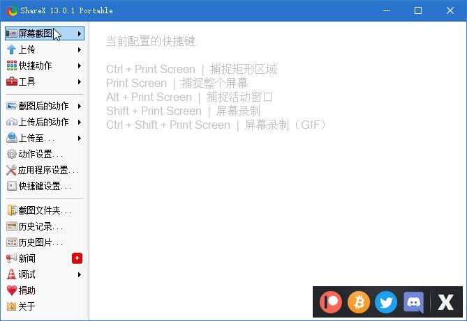Open the Discord icon
Screen dimensions: 467x321
coord(413,302)
